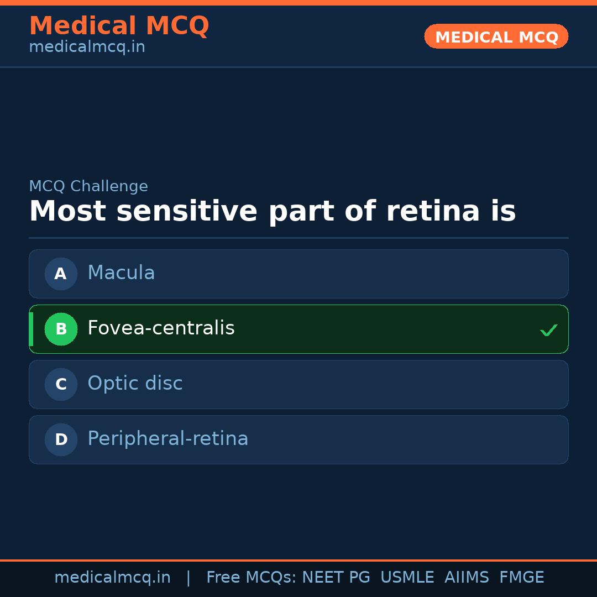Image resolution: width=597 pixels, height=597 pixels.
Task: Click the USMLE footer label
Action: click(407, 578)
